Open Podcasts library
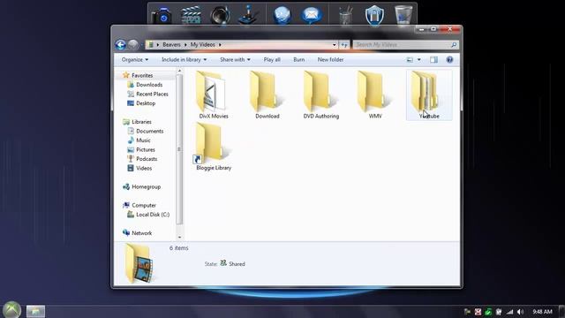This screenshot has height=318, width=565. point(147,159)
